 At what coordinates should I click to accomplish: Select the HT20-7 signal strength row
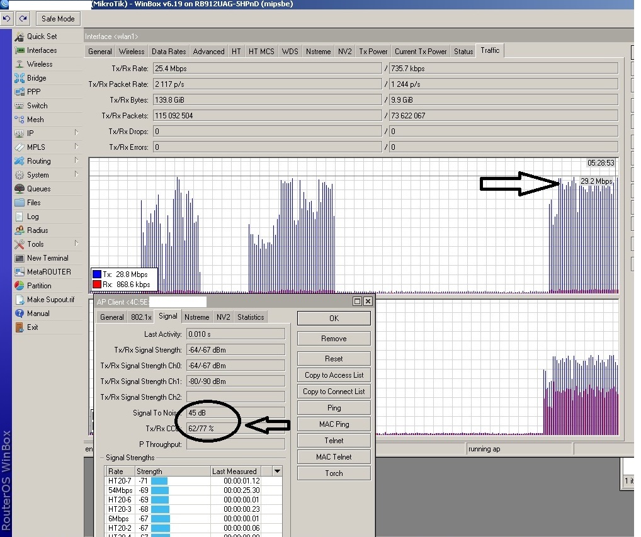(193, 481)
